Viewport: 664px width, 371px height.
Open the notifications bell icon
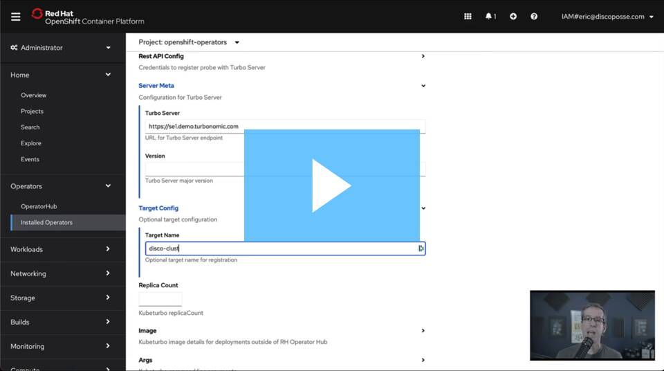(490, 17)
